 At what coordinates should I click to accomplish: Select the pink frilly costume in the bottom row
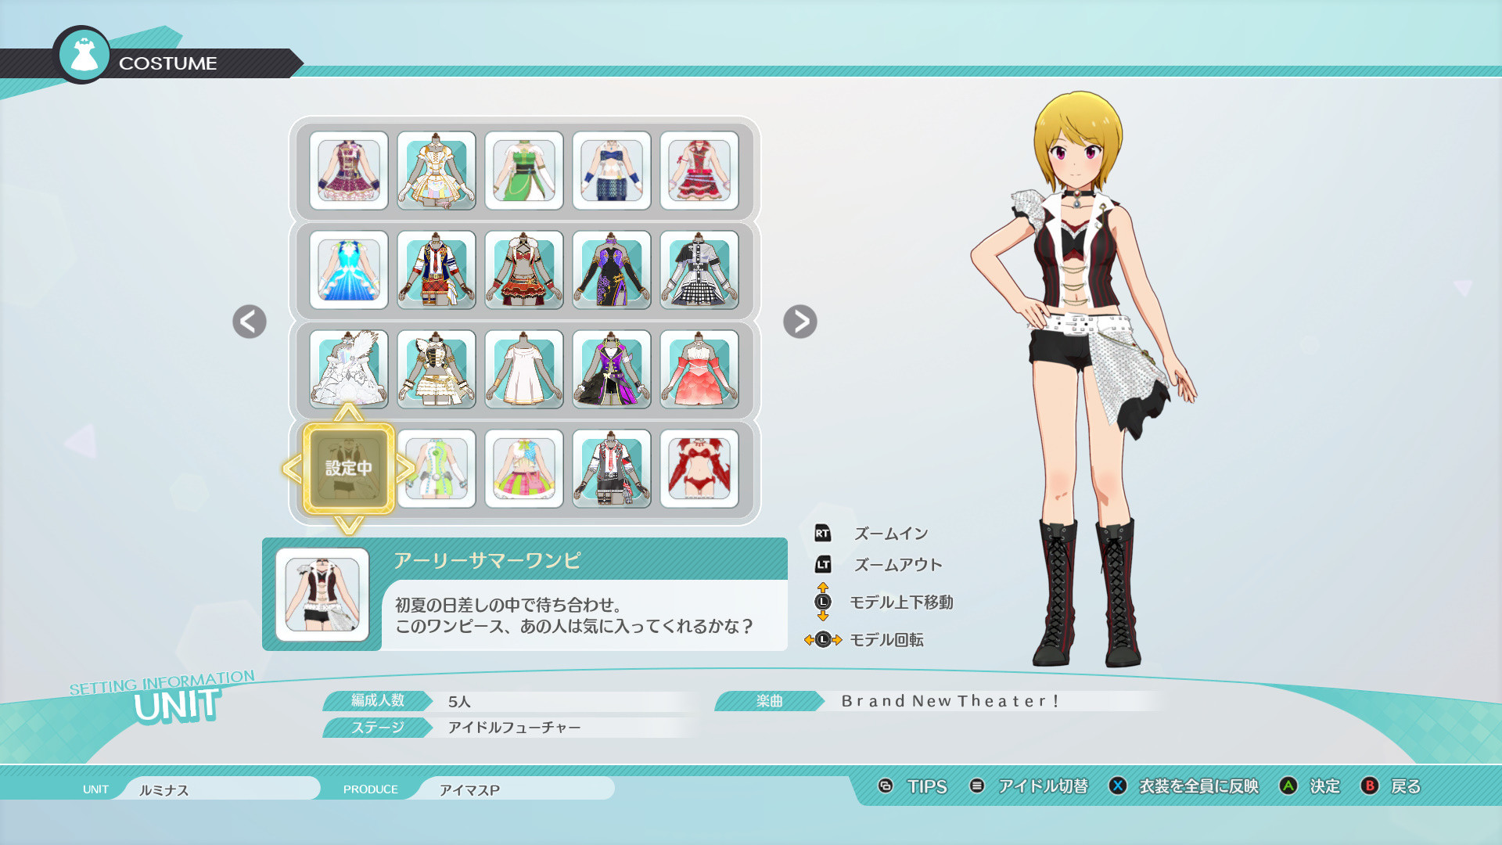click(524, 468)
